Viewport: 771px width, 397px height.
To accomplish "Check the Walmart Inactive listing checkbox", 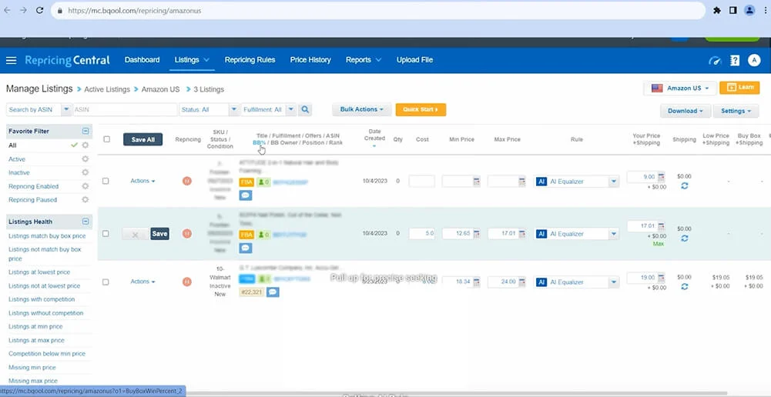I will pyautogui.click(x=106, y=282).
